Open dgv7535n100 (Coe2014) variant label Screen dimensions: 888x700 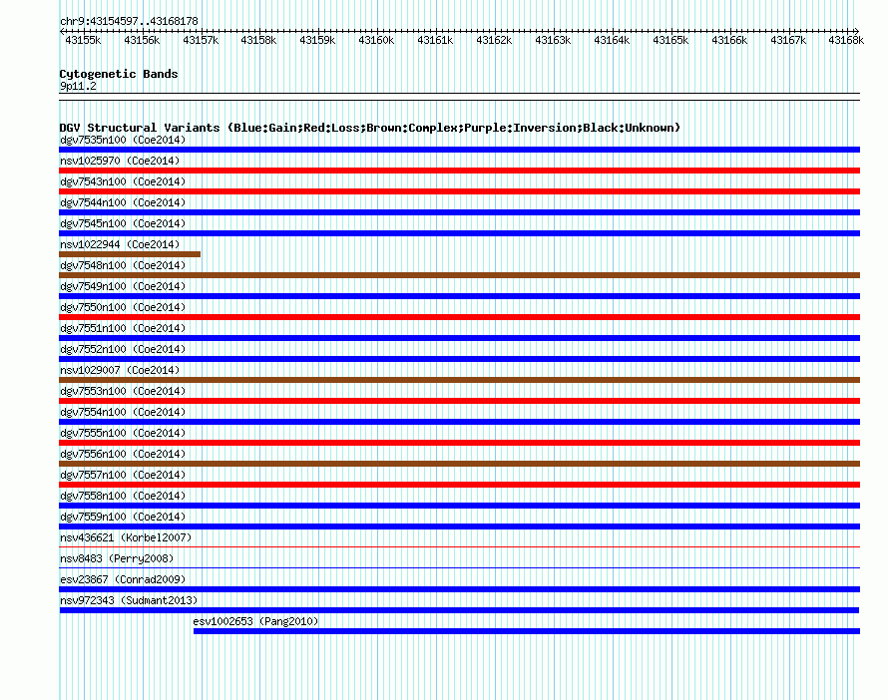123,140
